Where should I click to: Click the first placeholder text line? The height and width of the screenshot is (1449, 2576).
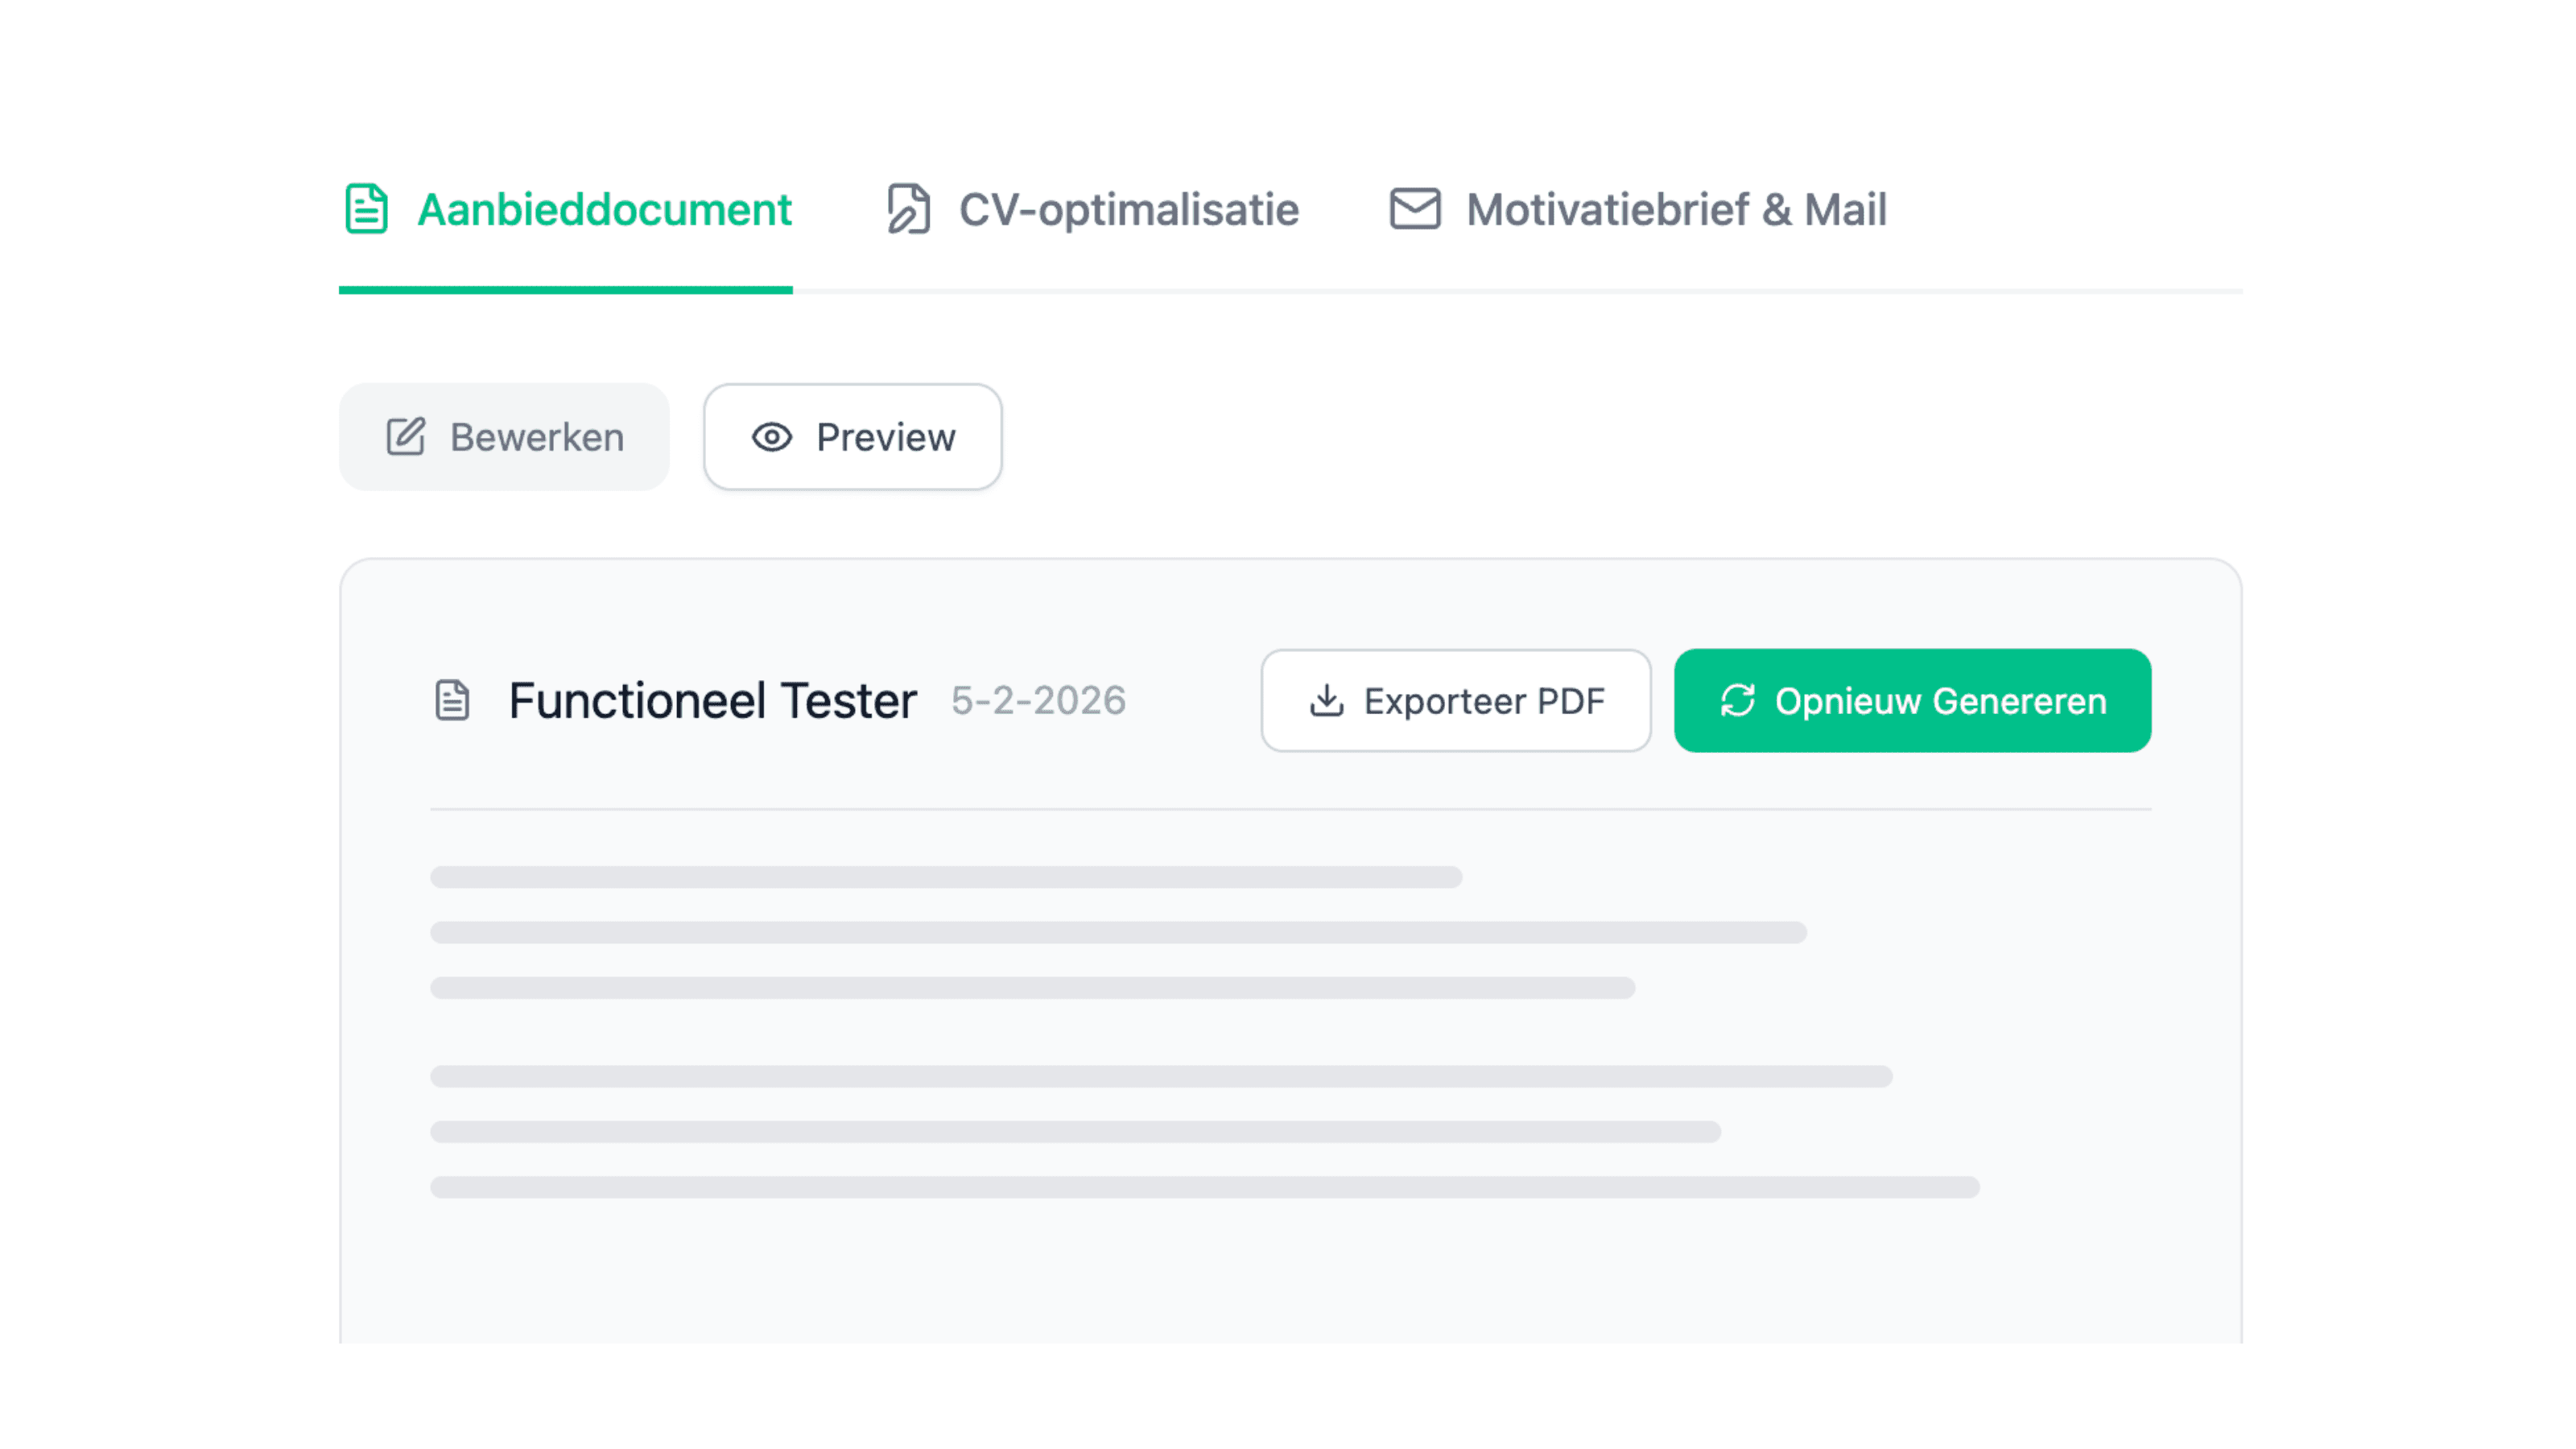click(946, 877)
